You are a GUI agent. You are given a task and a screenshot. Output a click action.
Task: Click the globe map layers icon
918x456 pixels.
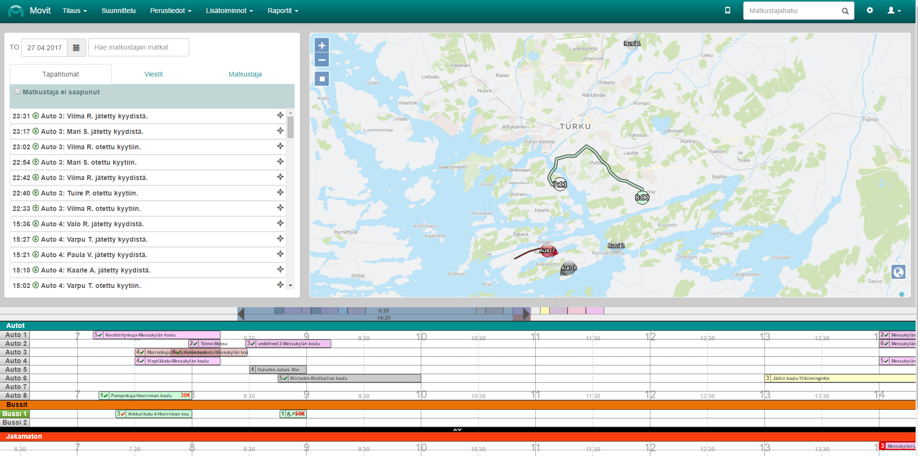click(x=898, y=272)
